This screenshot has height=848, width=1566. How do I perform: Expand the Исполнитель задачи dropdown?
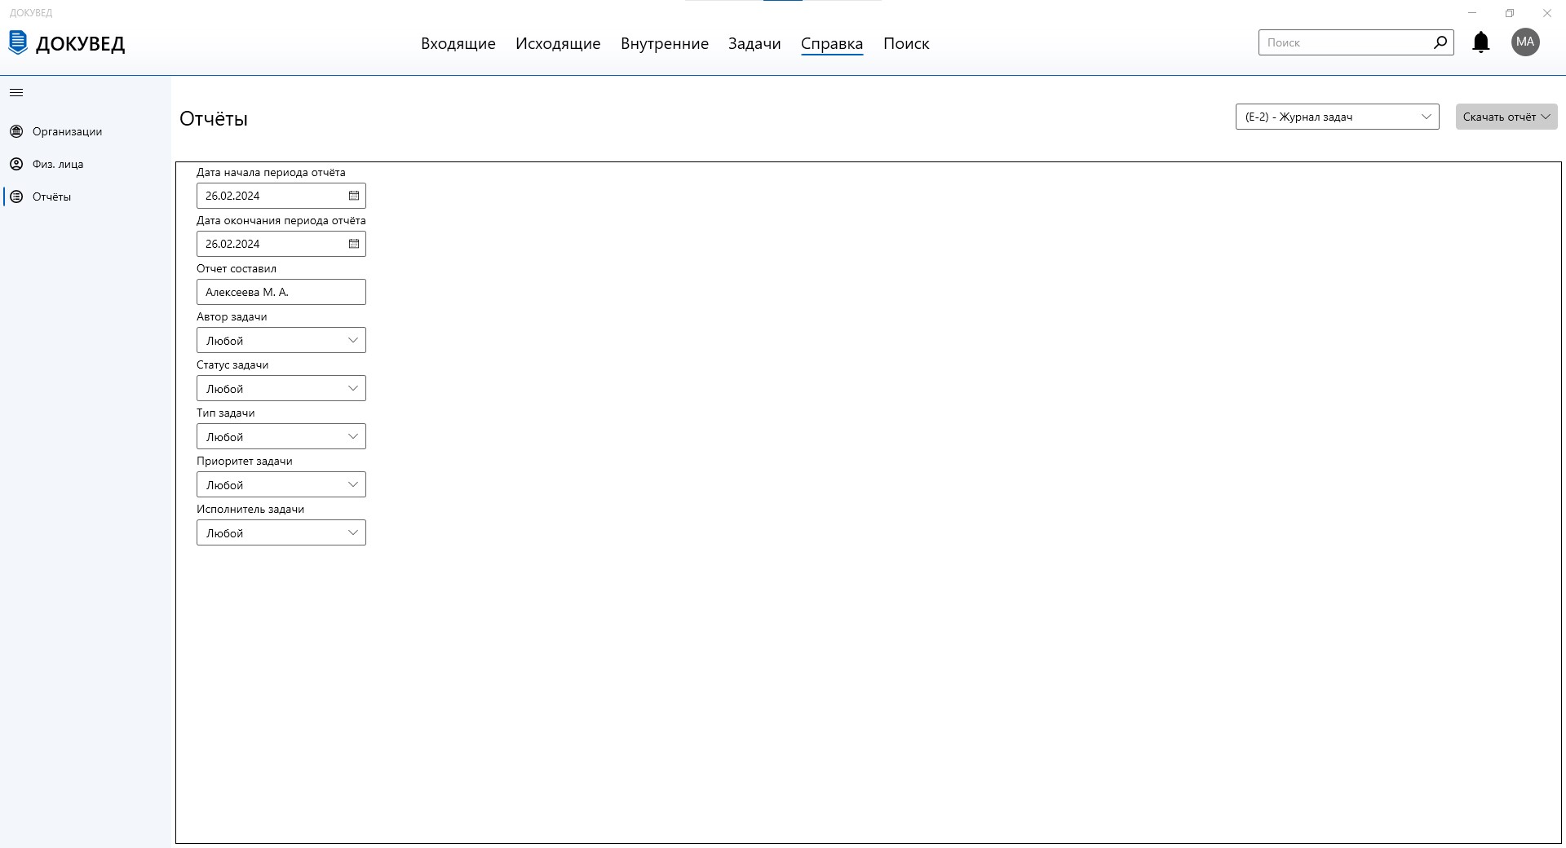coord(281,532)
